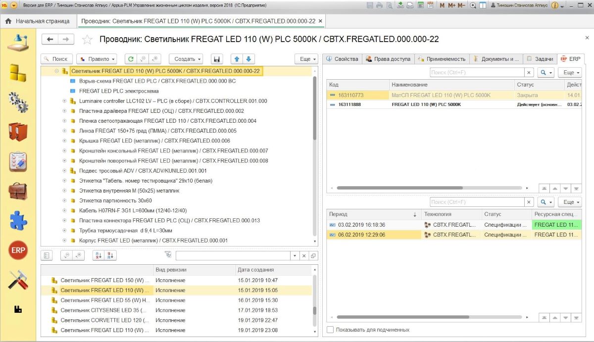
Task: Open the Начальная страница tab
Action: pyautogui.click(x=38, y=21)
